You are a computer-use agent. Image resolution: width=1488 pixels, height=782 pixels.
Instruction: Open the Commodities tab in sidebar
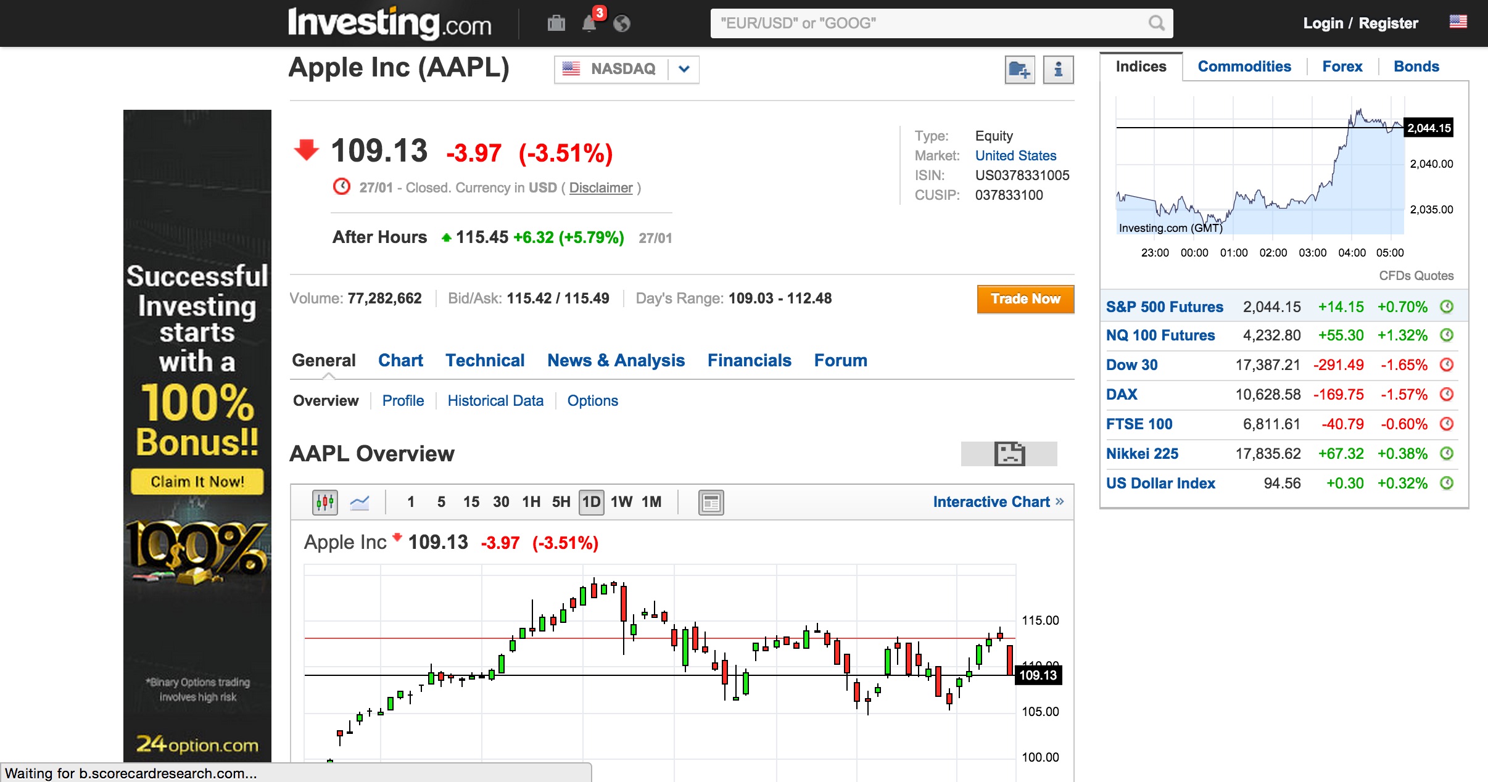coord(1244,67)
